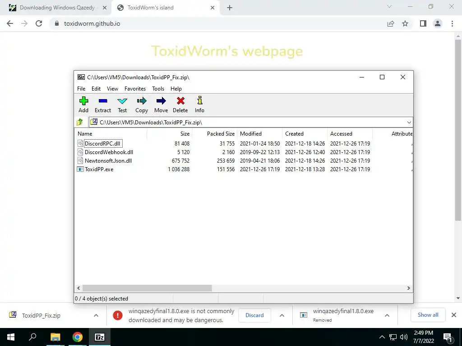Reload the page in Chrome
This screenshot has height=346, width=462.
point(39,23)
